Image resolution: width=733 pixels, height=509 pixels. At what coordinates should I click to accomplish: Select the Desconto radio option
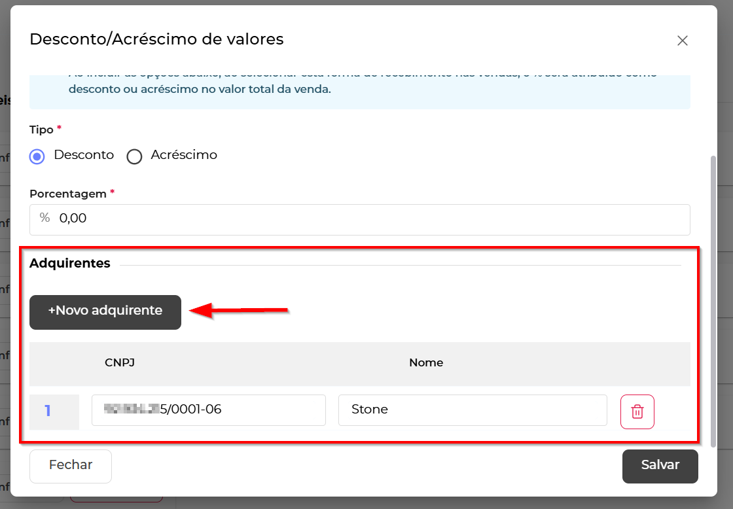pyautogui.click(x=38, y=156)
